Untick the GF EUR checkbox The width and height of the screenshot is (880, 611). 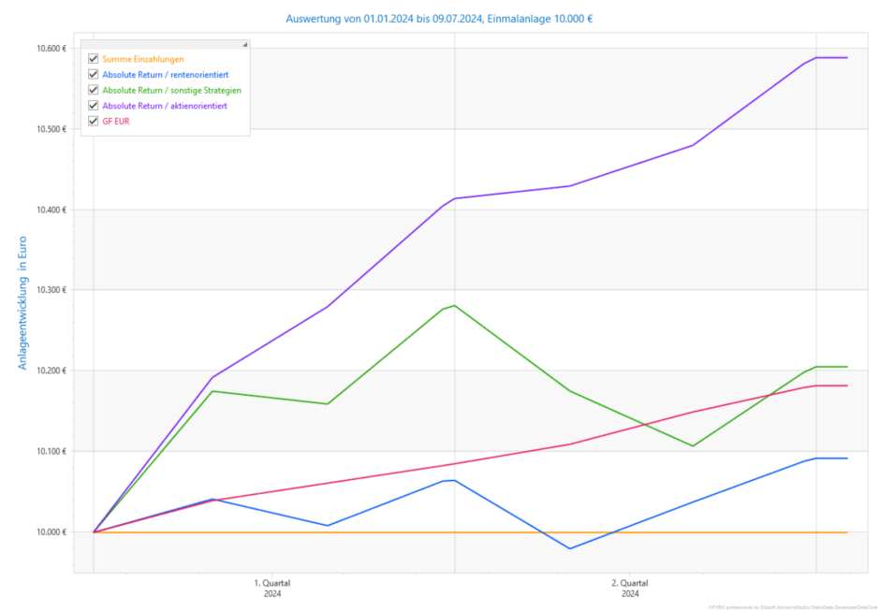point(94,121)
